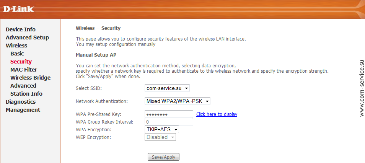Viewport: 365px width, 163px height.
Task: Click the Save/Apply button
Action: (163, 157)
